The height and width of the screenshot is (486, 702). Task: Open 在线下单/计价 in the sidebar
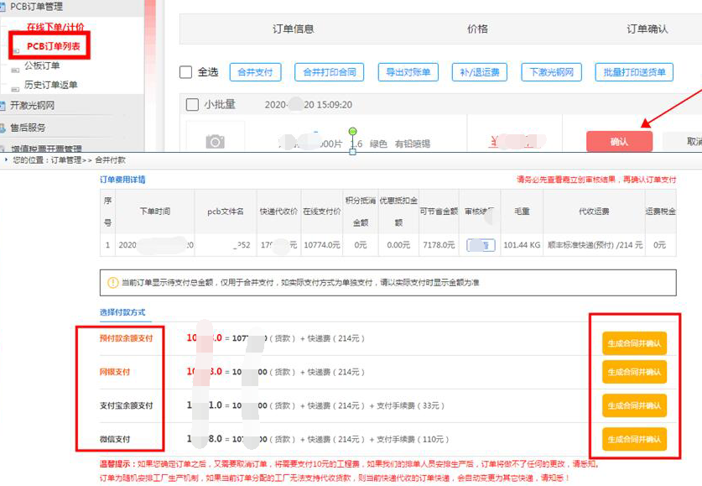(x=55, y=28)
